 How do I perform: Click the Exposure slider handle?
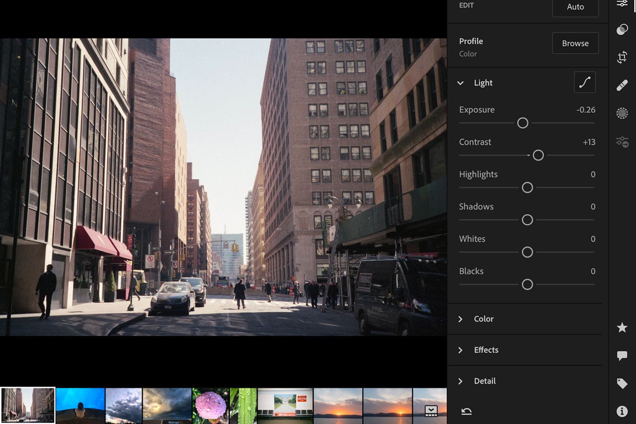(523, 123)
